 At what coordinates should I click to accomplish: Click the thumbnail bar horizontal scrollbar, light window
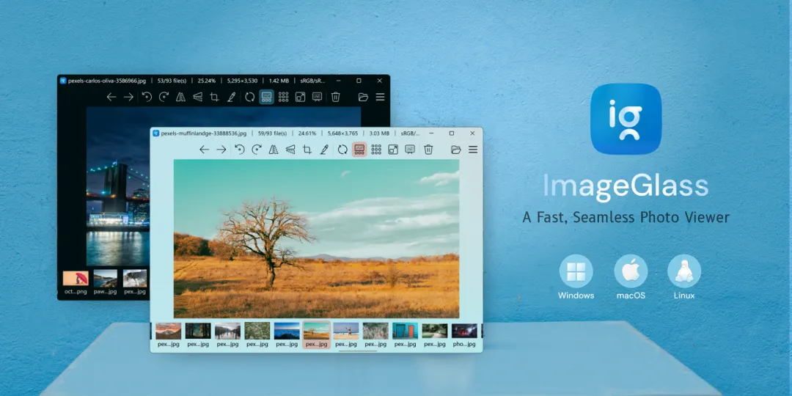coord(358,350)
